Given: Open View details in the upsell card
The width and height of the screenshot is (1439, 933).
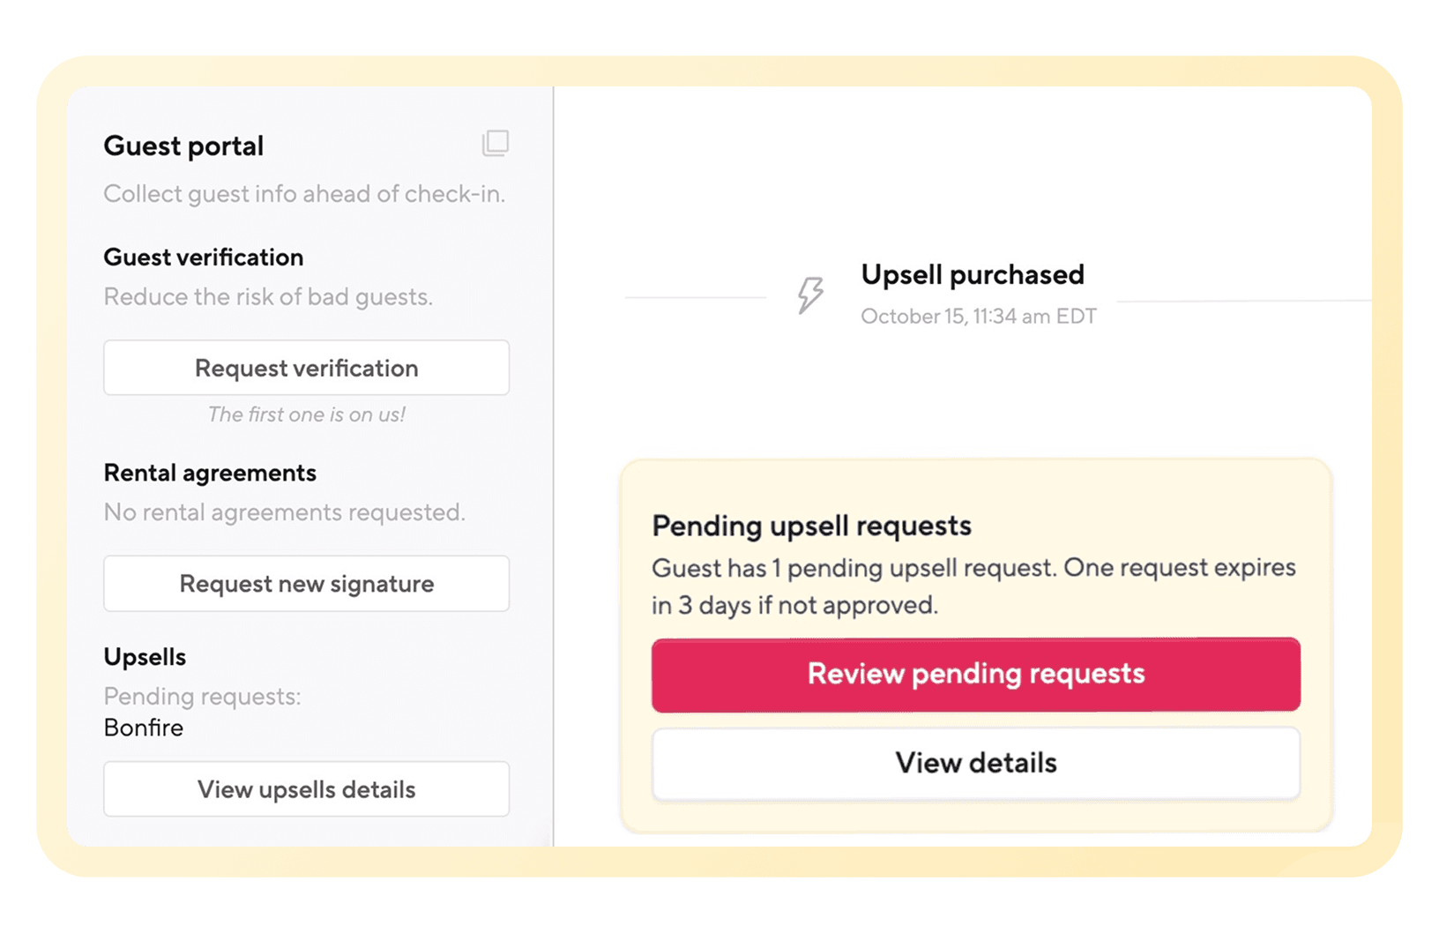Looking at the screenshot, I should (975, 763).
